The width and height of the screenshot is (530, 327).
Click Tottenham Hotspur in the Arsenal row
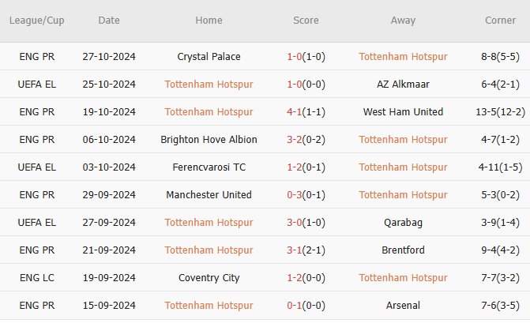click(x=209, y=306)
